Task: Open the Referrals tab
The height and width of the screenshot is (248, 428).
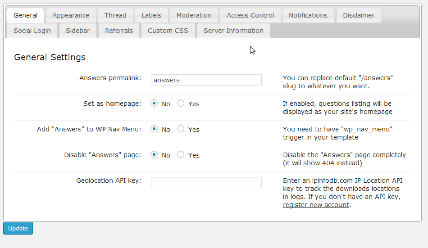Action: (x=119, y=31)
